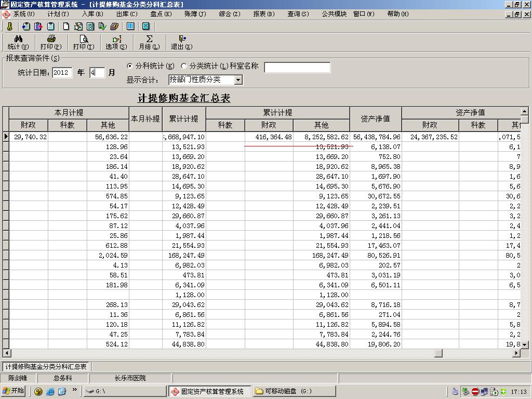This screenshot has height=399, width=532.
Task: Open 选项(S) options button
Action: click(116, 43)
